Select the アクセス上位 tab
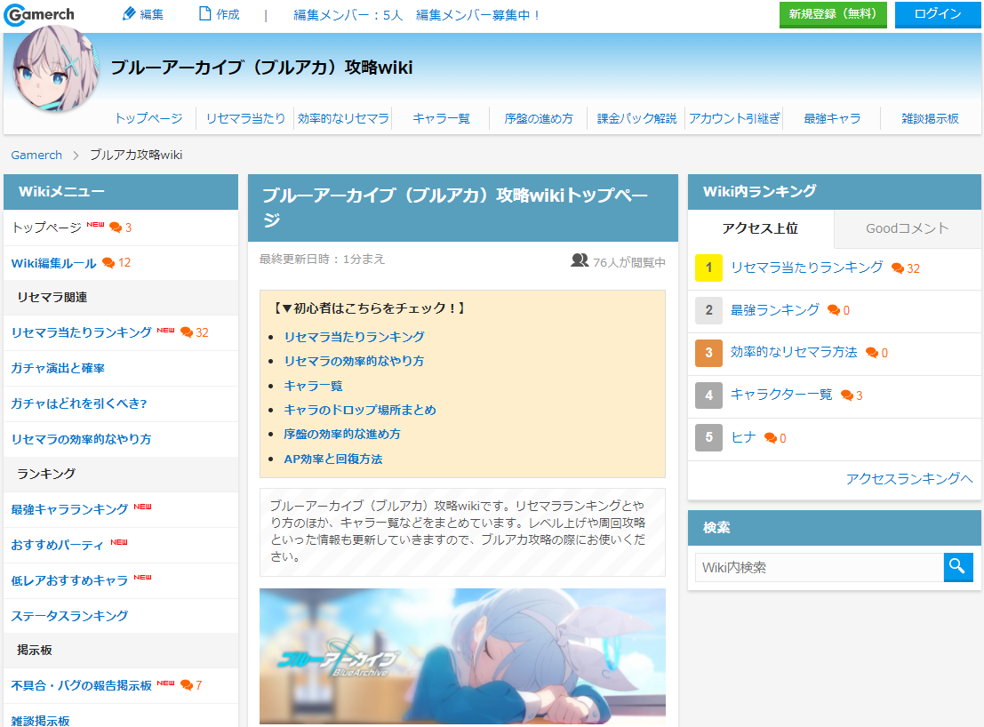Viewport: 984px width, 727px height. coord(761,228)
